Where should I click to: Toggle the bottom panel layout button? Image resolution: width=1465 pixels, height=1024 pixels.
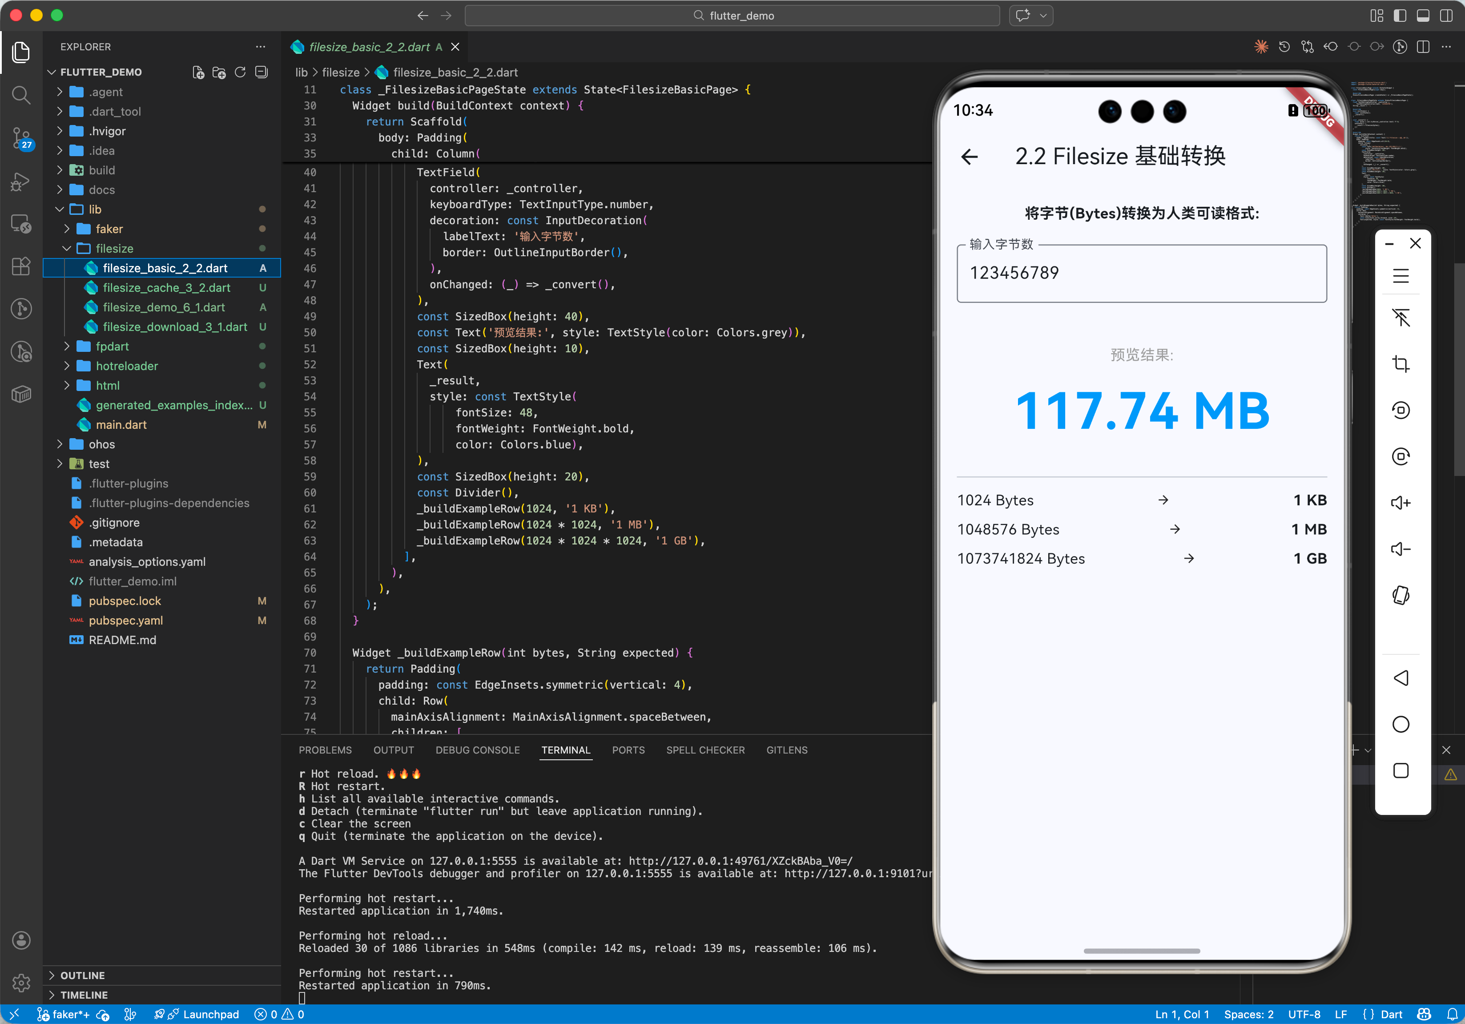(1423, 15)
